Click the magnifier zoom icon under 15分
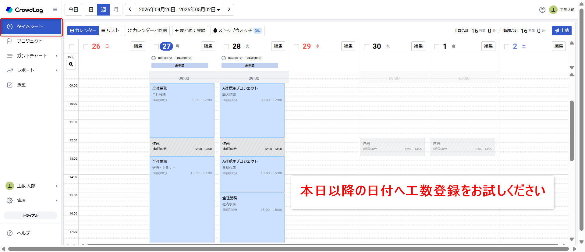The height and width of the screenshot is (252, 585). tap(71, 65)
